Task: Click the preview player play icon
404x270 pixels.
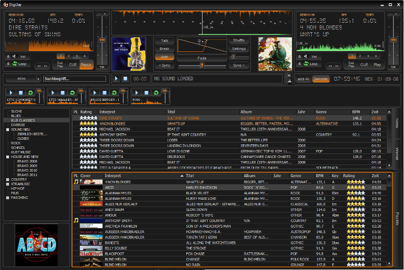Action: 116,79
